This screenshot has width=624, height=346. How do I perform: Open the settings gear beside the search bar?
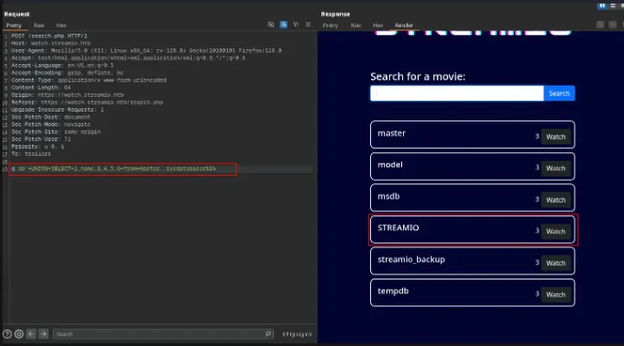pyautogui.click(x=19, y=334)
